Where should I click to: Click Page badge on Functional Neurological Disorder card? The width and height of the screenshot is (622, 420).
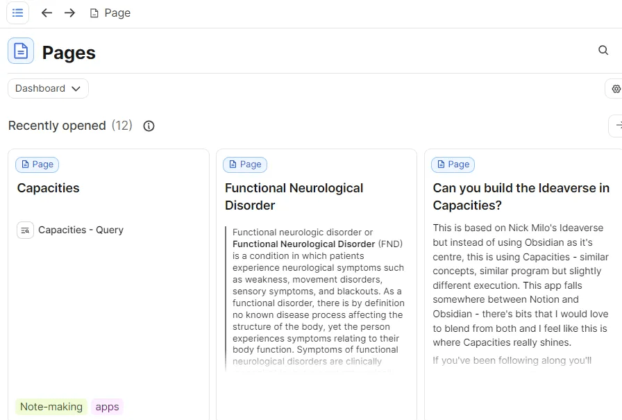click(245, 165)
